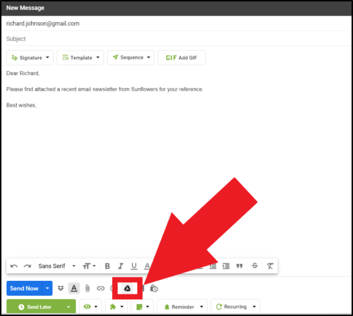Click the Google Drive insert icon
Viewport: 353px width, 316px height.
point(127,288)
